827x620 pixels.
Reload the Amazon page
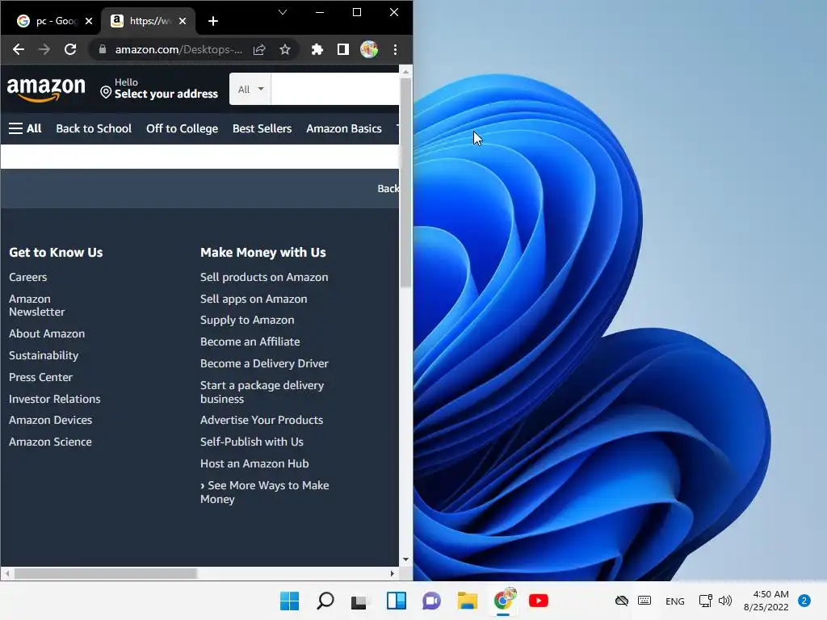pyautogui.click(x=70, y=49)
